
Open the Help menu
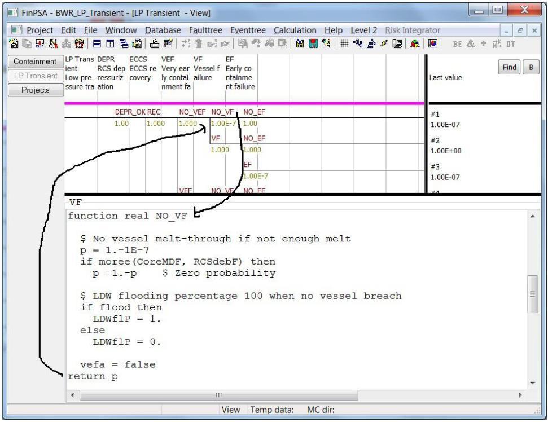[x=334, y=30]
